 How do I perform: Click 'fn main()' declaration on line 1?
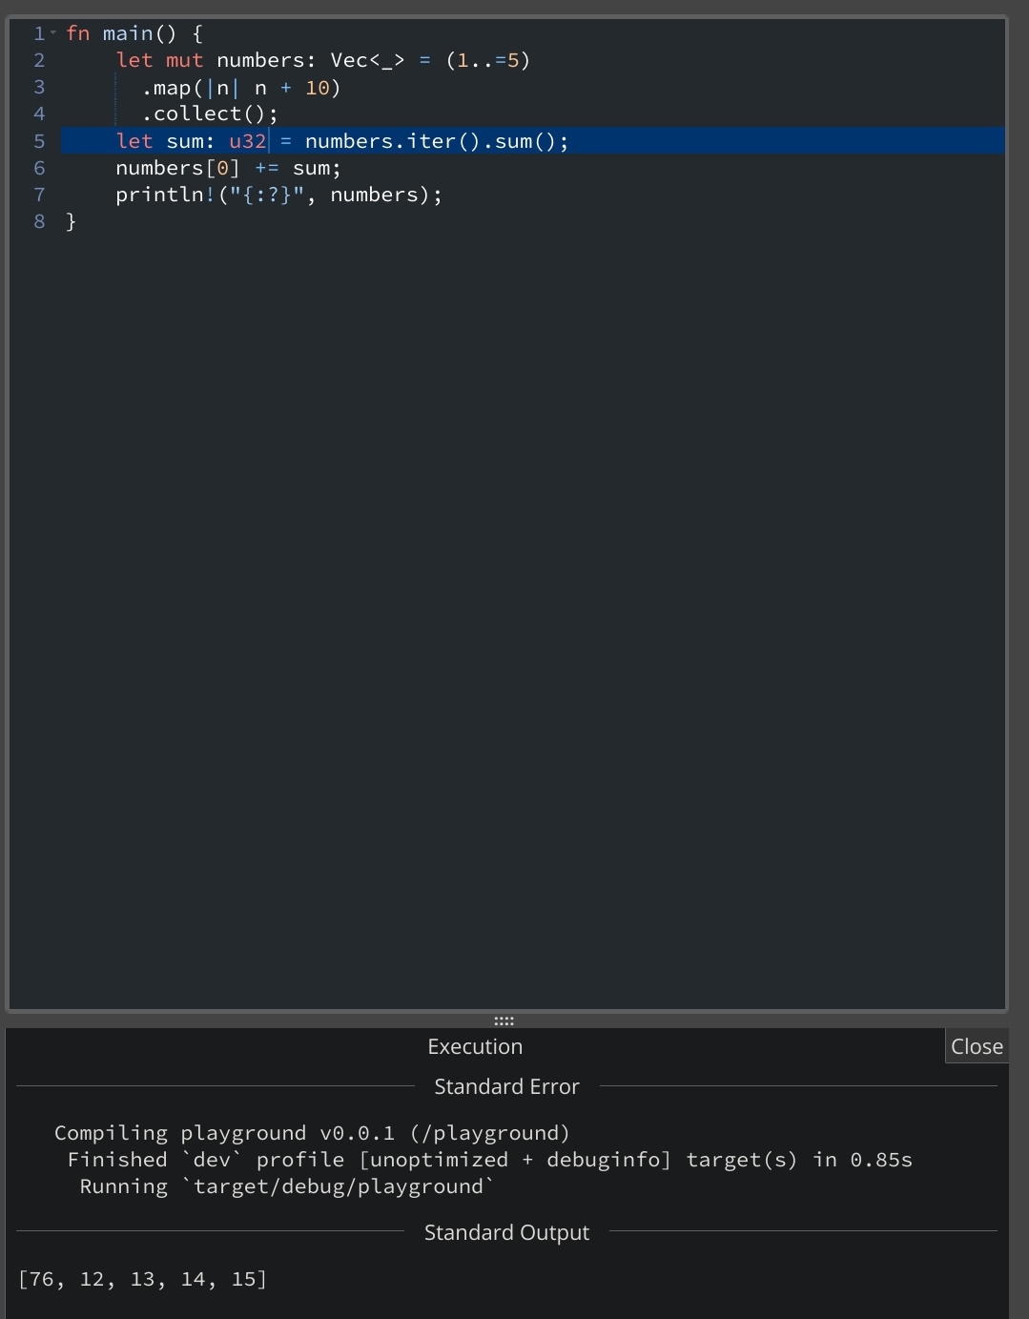[x=121, y=33]
